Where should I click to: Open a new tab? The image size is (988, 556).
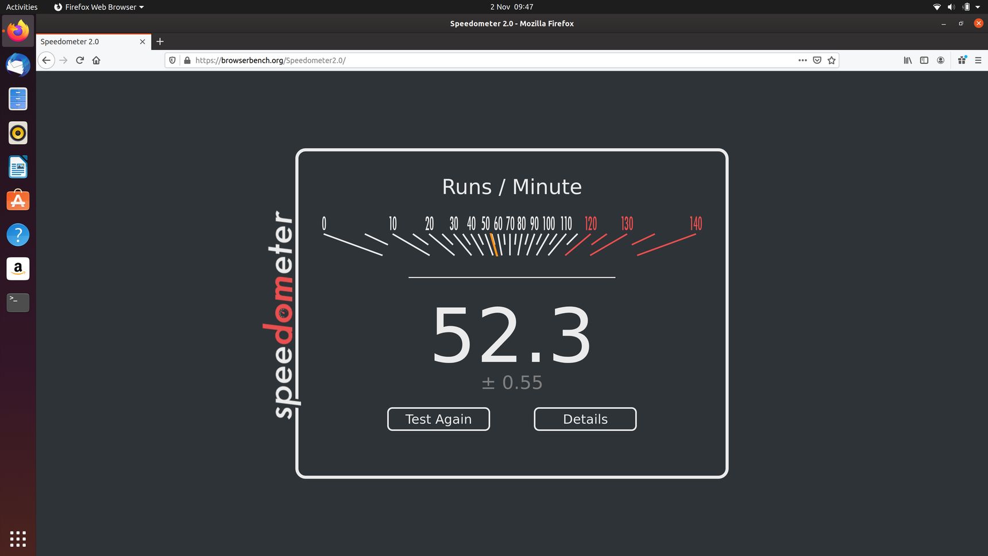(x=160, y=41)
